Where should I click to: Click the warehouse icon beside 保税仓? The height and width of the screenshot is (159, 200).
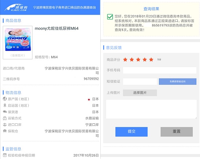coord(5,131)
